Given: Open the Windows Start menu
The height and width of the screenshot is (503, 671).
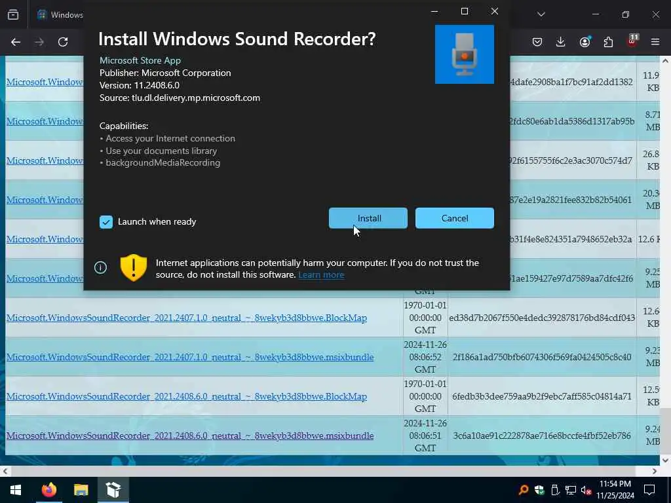Looking at the screenshot, I should click(x=16, y=490).
